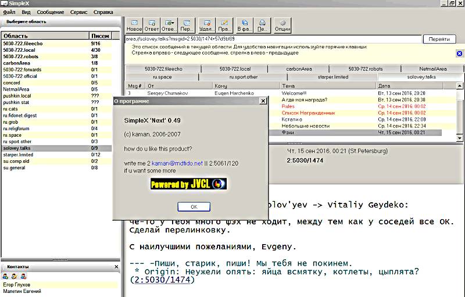The image size is (465, 297).
Task: Select area carbonArea in the list
Action: pos(56,63)
